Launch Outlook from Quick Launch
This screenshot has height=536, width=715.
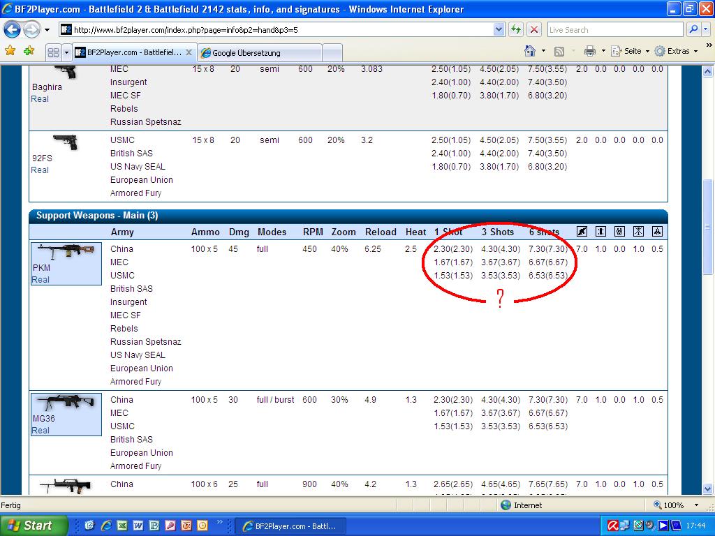pos(202,526)
